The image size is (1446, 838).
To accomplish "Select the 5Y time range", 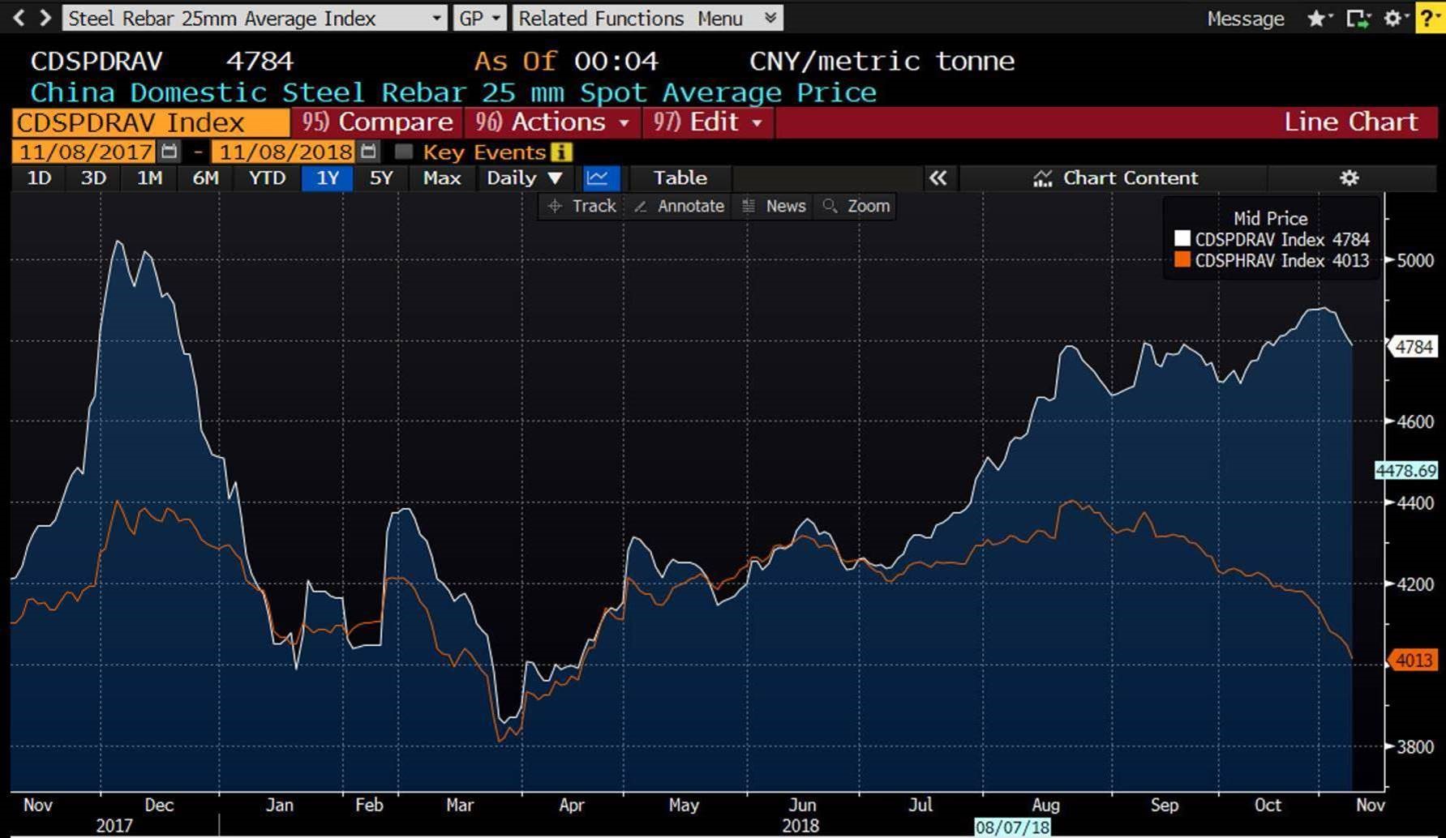I will (380, 177).
